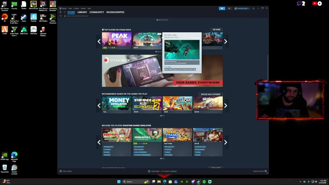This screenshot has width=329, height=185.
Task: Click Immersive Sim tag under Storage Hunter
Action: pos(200,147)
